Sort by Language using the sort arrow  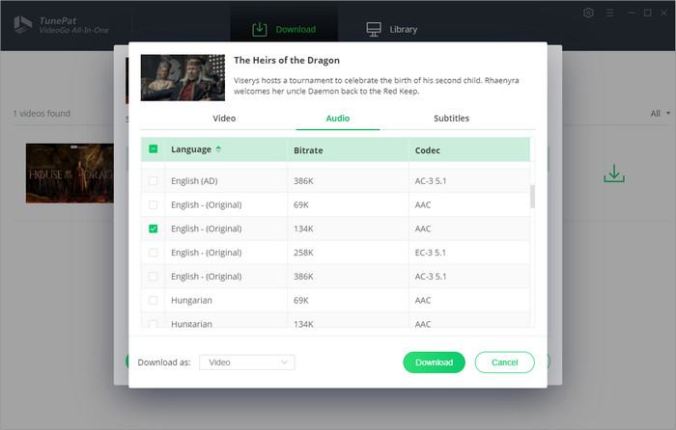[x=218, y=148]
